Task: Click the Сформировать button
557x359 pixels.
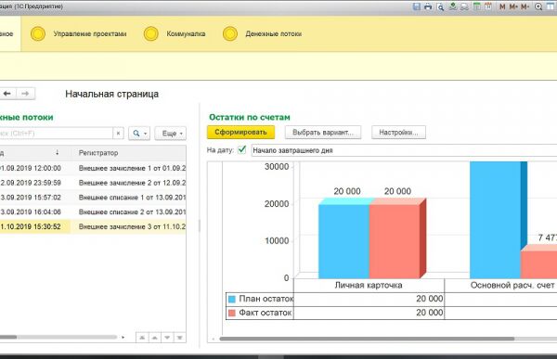Action: (x=240, y=132)
